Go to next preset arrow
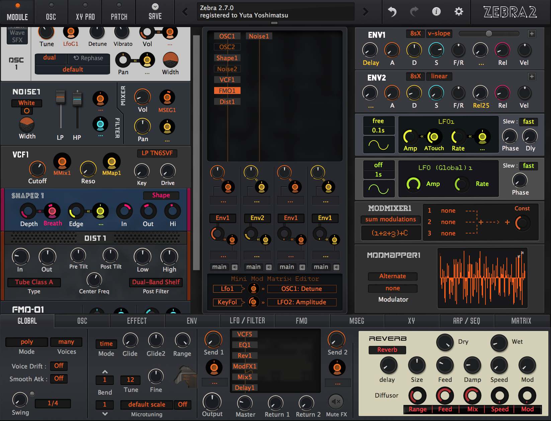Image resolution: width=551 pixels, height=421 pixels. [x=366, y=12]
